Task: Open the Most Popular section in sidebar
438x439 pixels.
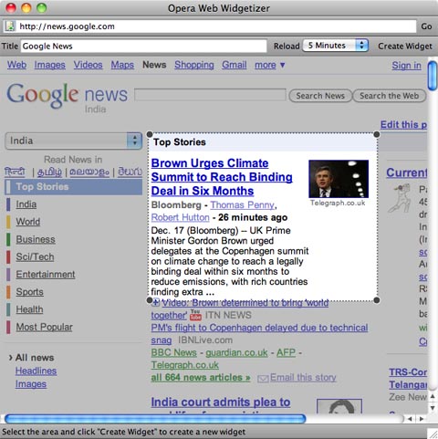Action: (x=44, y=327)
